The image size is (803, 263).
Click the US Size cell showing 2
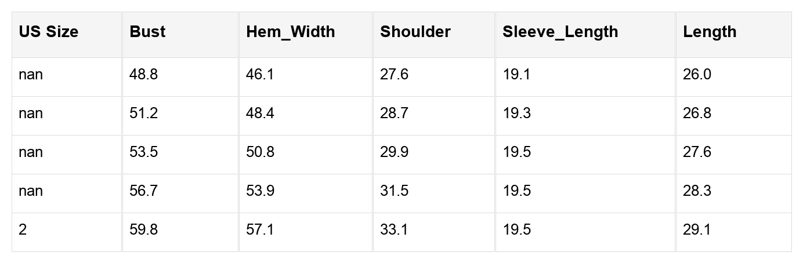click(x=23, y=230)
